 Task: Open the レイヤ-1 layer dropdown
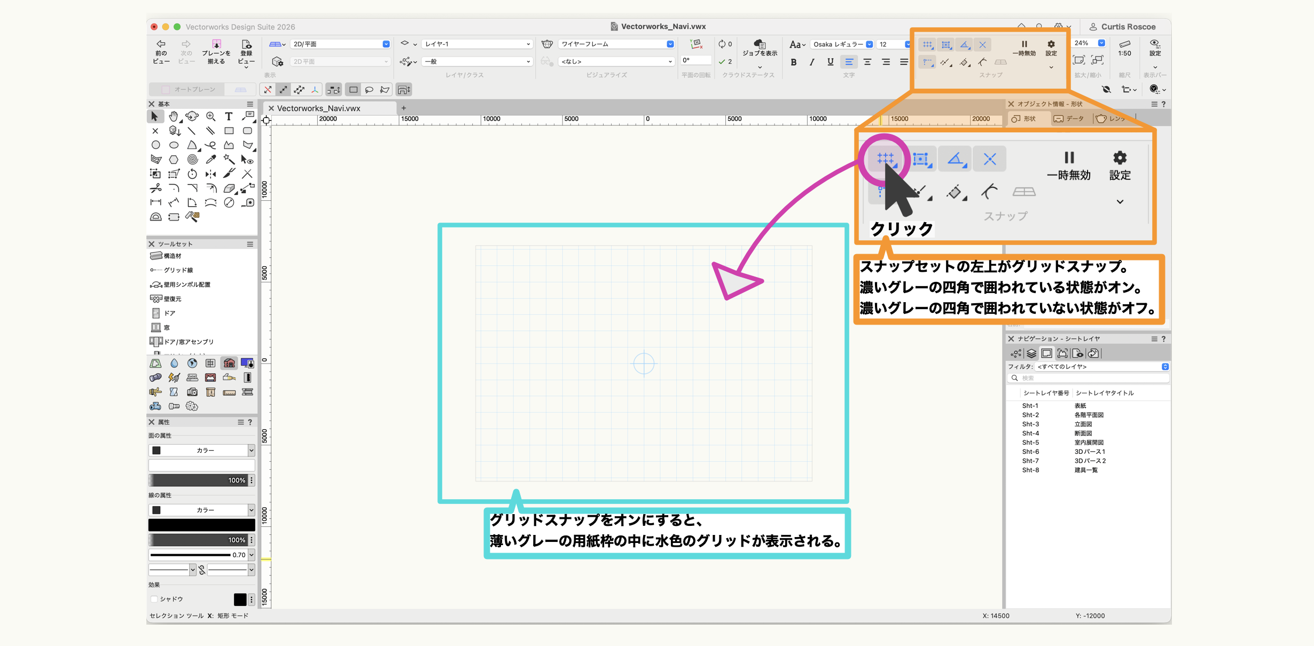coord(476,44)
